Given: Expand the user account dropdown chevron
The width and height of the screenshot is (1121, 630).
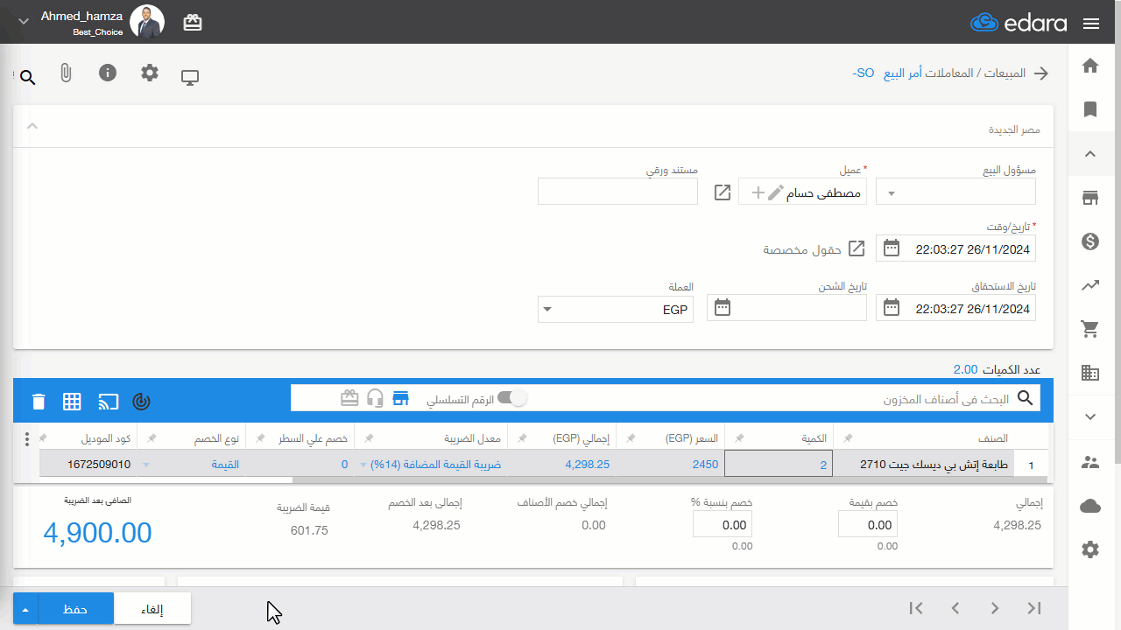Looking at the screenshot, I should pos(24,22).
